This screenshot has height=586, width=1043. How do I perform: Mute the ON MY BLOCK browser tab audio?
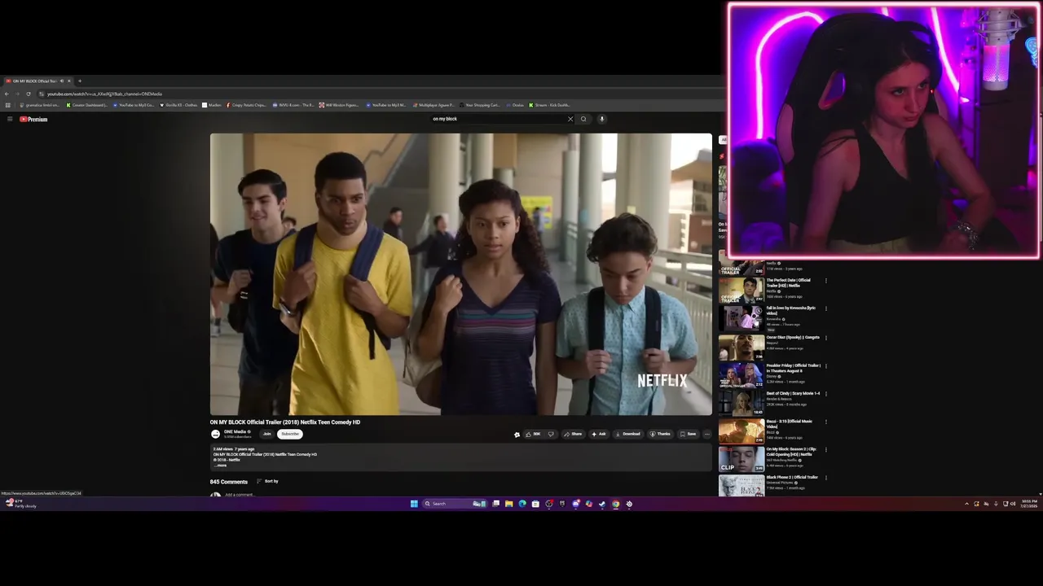pos(61,81)
